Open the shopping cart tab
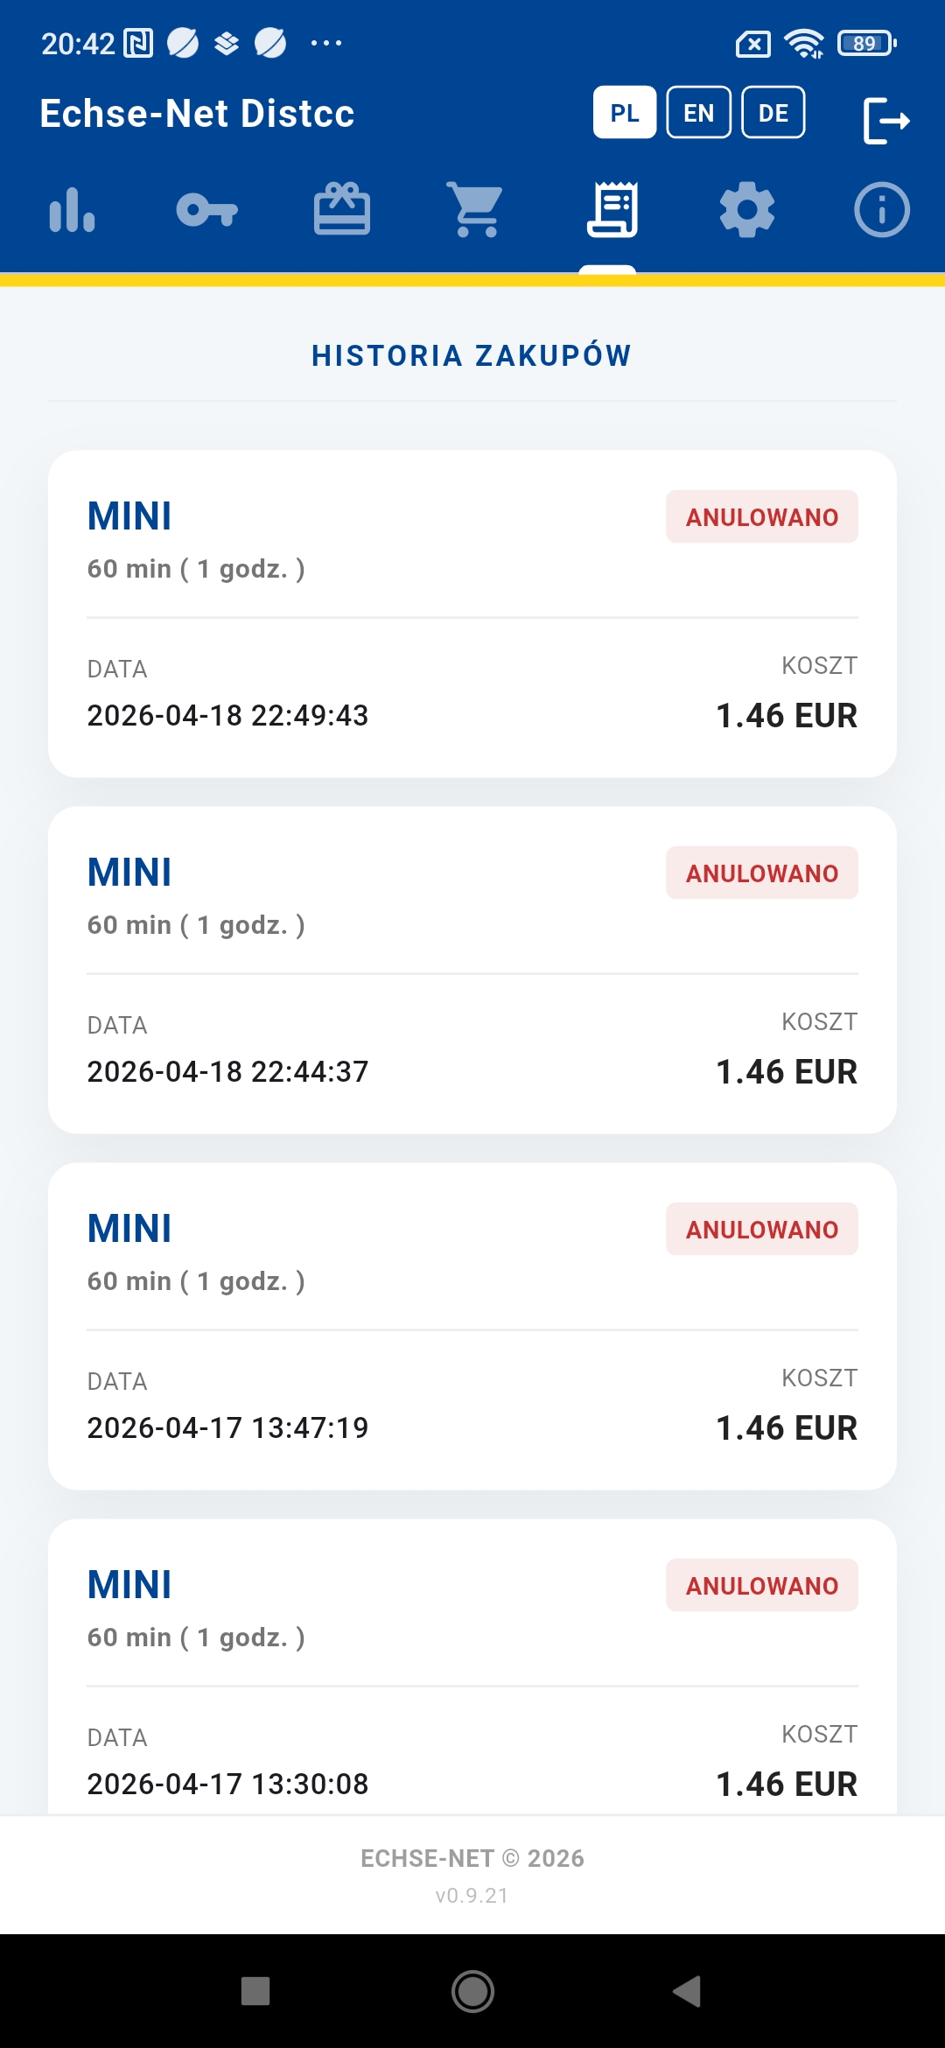The image size is (945, 2048). (x=477, y=210)
